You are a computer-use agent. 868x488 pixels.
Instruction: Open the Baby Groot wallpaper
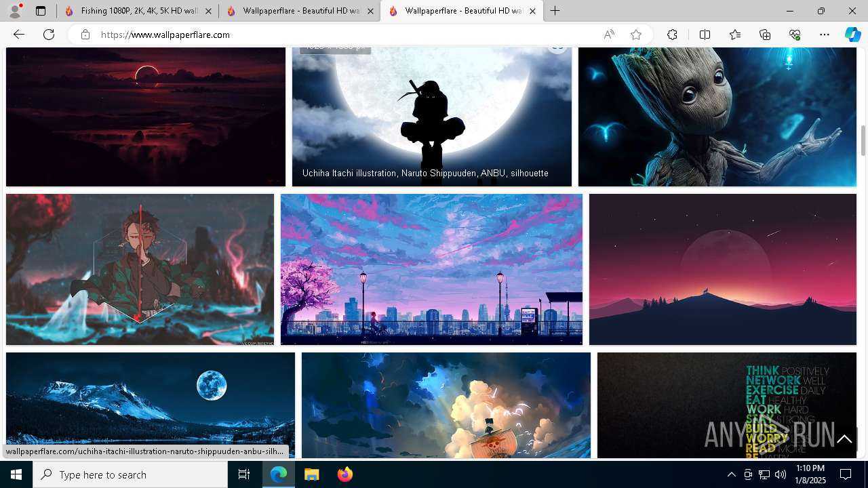[717, 117]
